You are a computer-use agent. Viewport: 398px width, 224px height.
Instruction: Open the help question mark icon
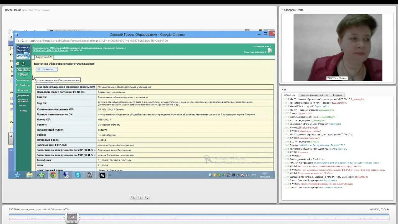[x=23, y=63]
